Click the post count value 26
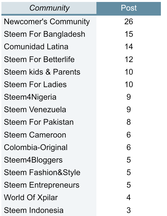Screen dimensions: 167x216 pos(129,22)
